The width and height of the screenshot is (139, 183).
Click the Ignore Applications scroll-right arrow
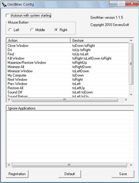click(131, 165)
